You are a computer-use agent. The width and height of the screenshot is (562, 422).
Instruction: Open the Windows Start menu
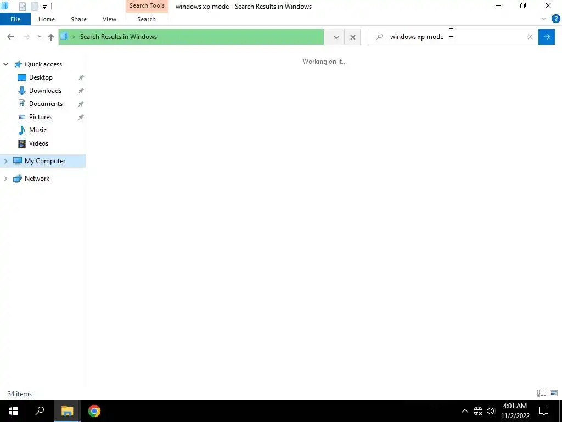tap(13, 411)
